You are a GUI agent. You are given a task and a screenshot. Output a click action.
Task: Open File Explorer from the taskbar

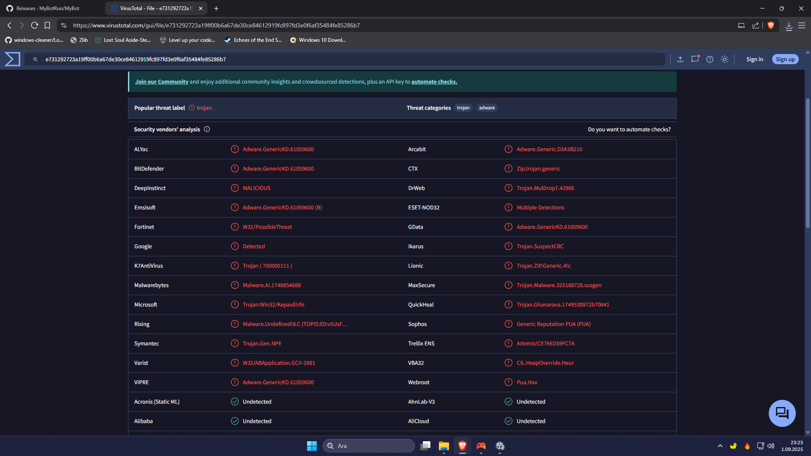pos(444,446)
